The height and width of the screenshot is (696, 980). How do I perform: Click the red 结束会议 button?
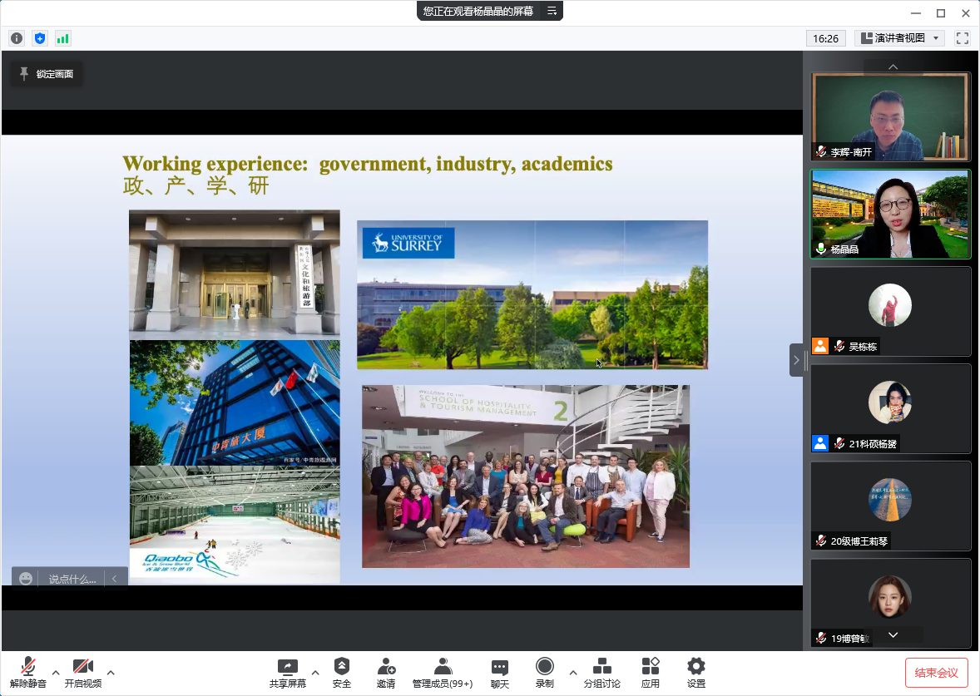[936, 673]
